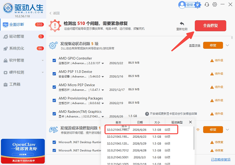The width and height of the screenshot is (235, 165).
Task: Click the 日期 column header
Action: [140, 122]
